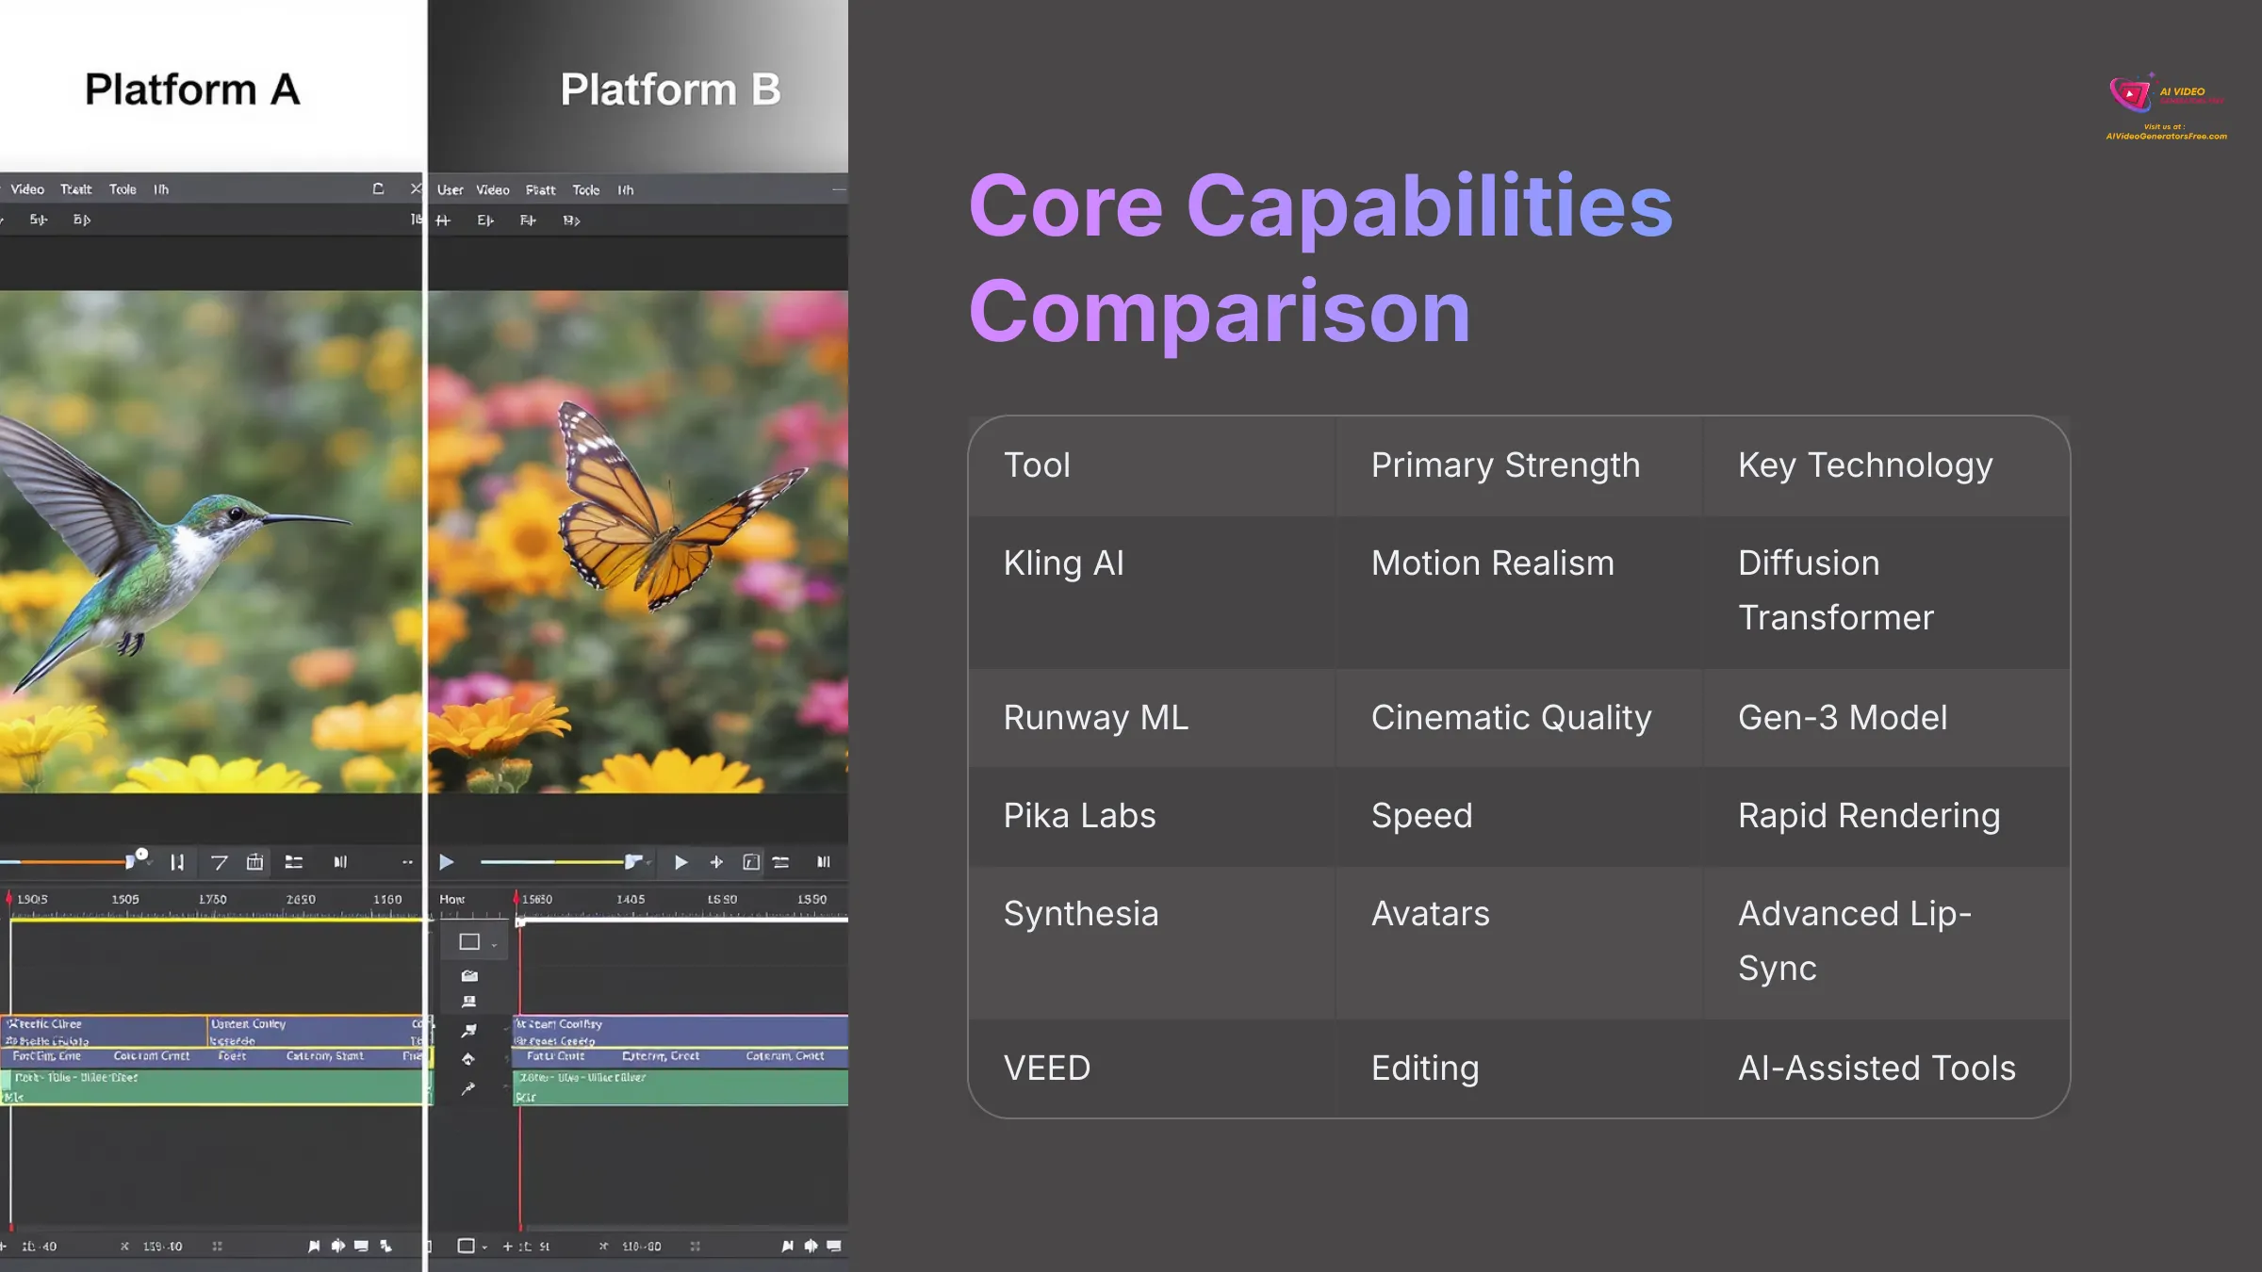This screenshot has width=2262, height=1272.
Task: Click the speaker icon in Platform B bottom bar
Action: click(811, 1247)
